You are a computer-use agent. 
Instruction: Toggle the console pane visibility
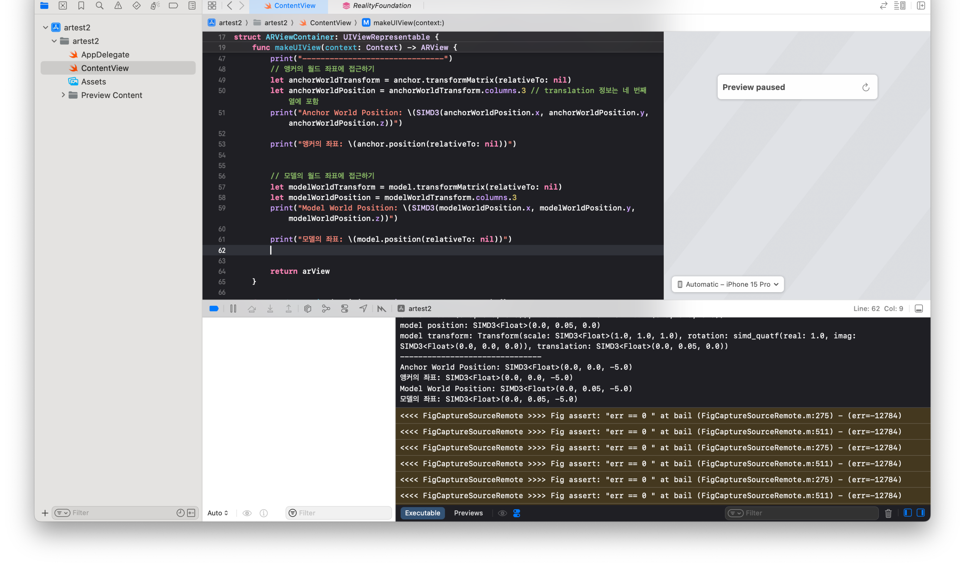tap(921, 513)
